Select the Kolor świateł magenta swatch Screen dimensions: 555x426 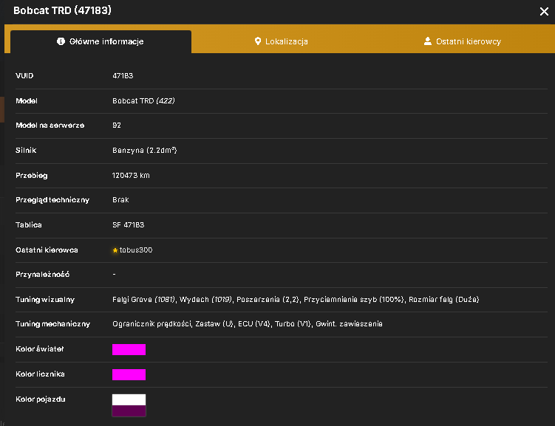coord(129,349)
